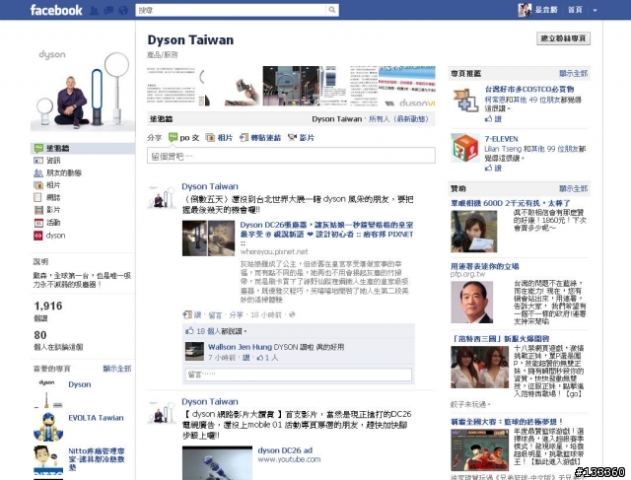Click the politician ad portrait image
Viewport: 631px width, 480px height.
[x=472, y=303]
